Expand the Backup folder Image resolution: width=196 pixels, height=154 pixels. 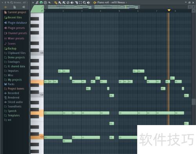[10, 48]
